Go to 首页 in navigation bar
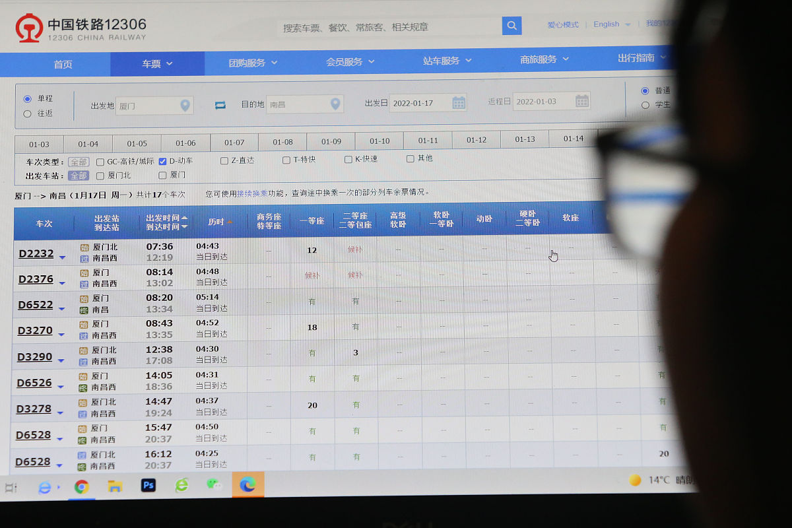 click(x=63, y=64)
